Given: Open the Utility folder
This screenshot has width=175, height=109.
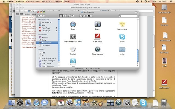Looking at the screenshot, I should coord(122,49).
